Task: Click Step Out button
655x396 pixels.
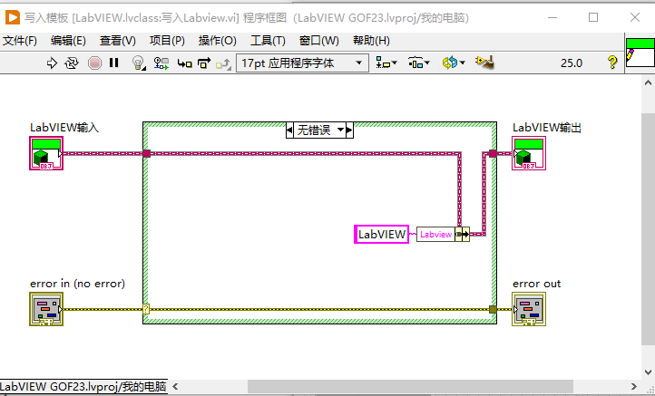Action: pyautogui.click(x=223, y=63)
